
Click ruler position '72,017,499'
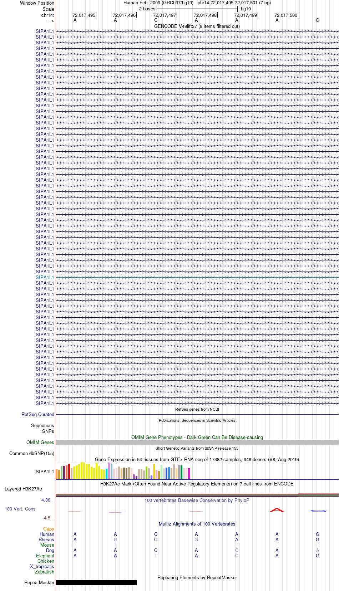point(246,15)
